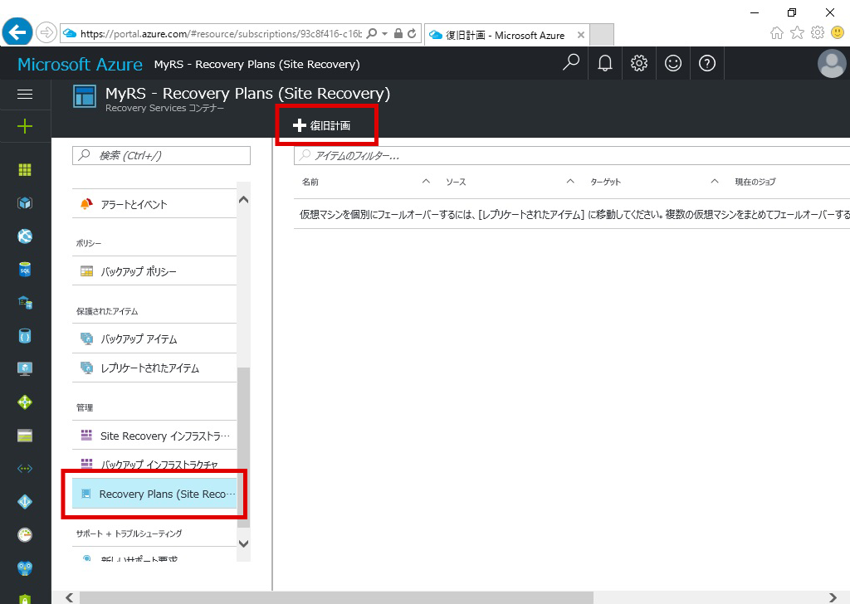Open バックアップ インフラストラクチャ menu item
850x604 pixels.
tap(154, 465)
